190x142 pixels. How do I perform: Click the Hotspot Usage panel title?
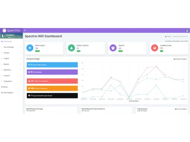(x=33, y=59)
